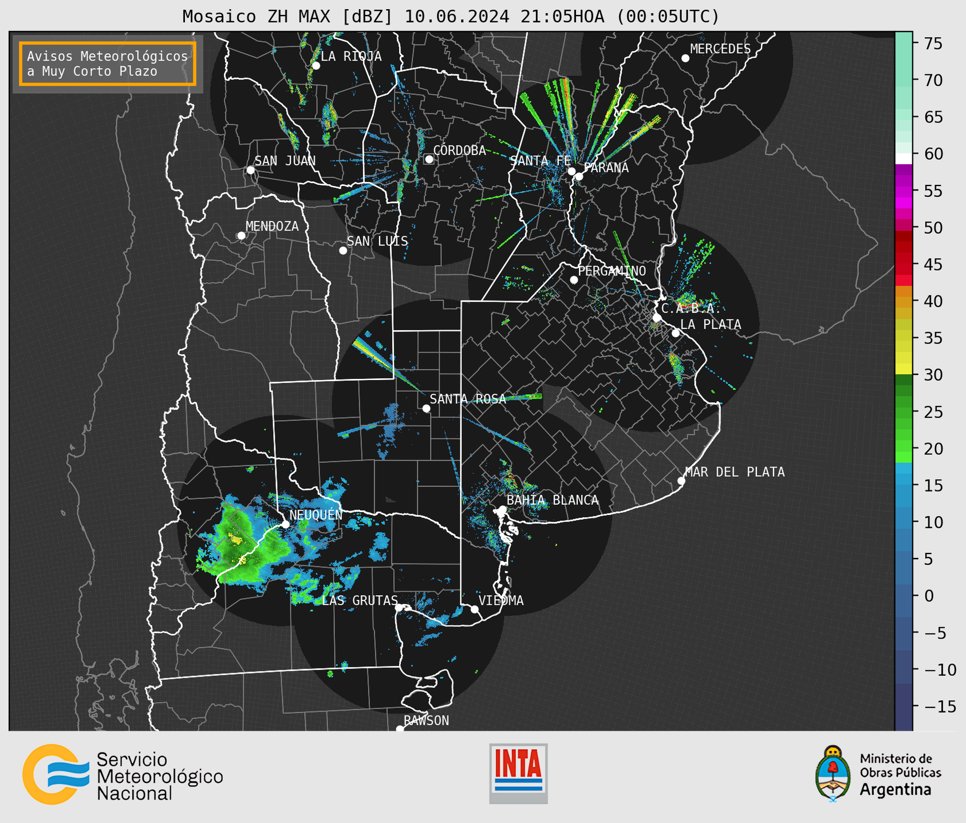Click the 0 label on color scale
Screen dimensions: 966x823
[929, 596]
